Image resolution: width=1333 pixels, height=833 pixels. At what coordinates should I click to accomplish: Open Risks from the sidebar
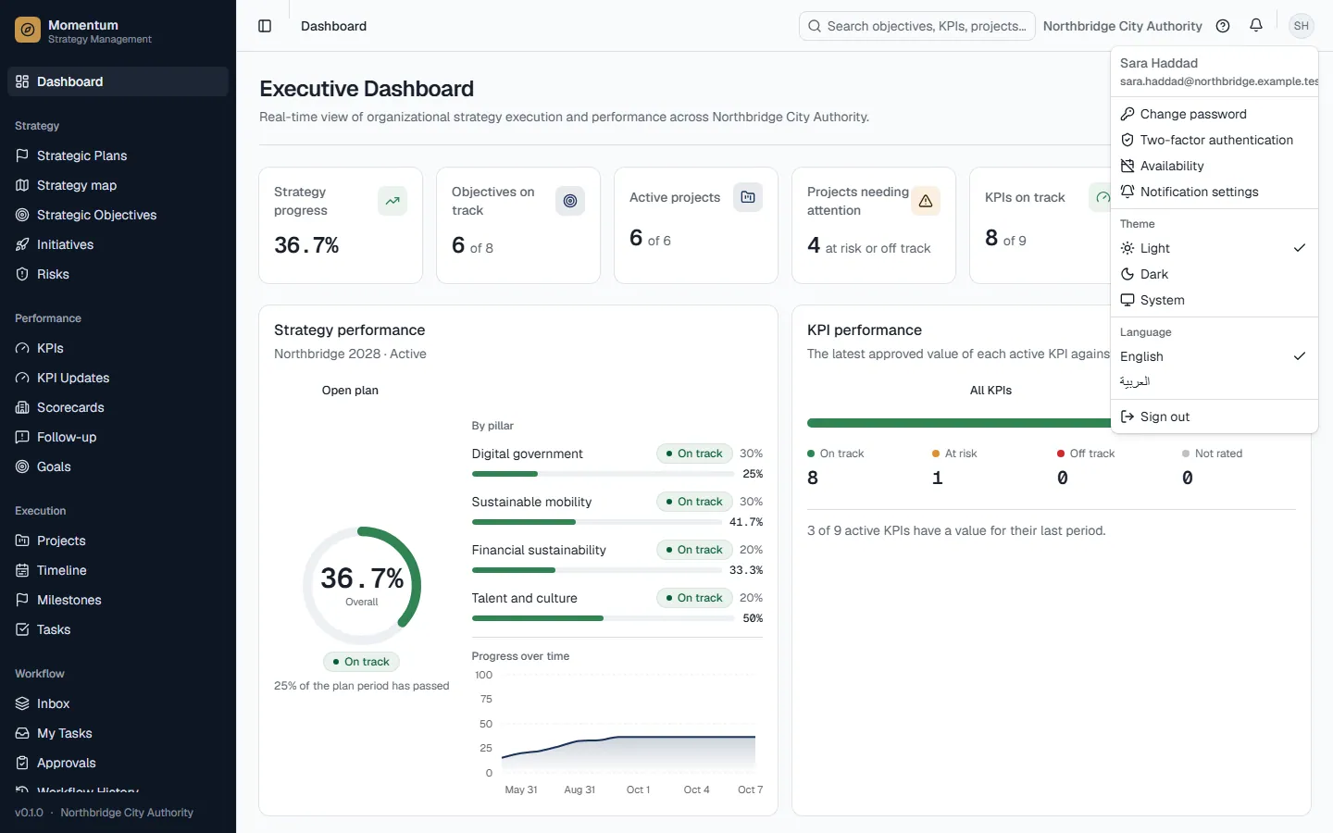(x=118, y=274)
